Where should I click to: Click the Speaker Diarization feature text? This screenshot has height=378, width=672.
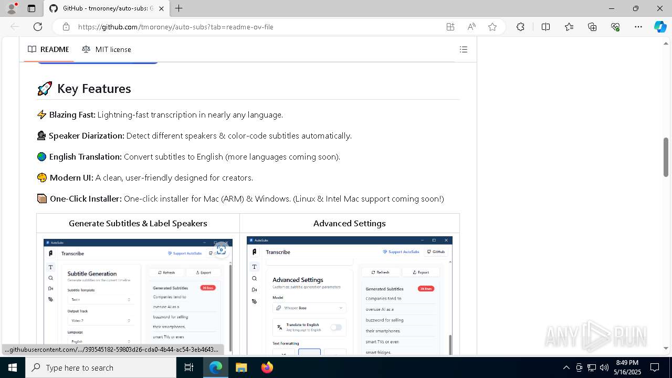pos(194,135)
